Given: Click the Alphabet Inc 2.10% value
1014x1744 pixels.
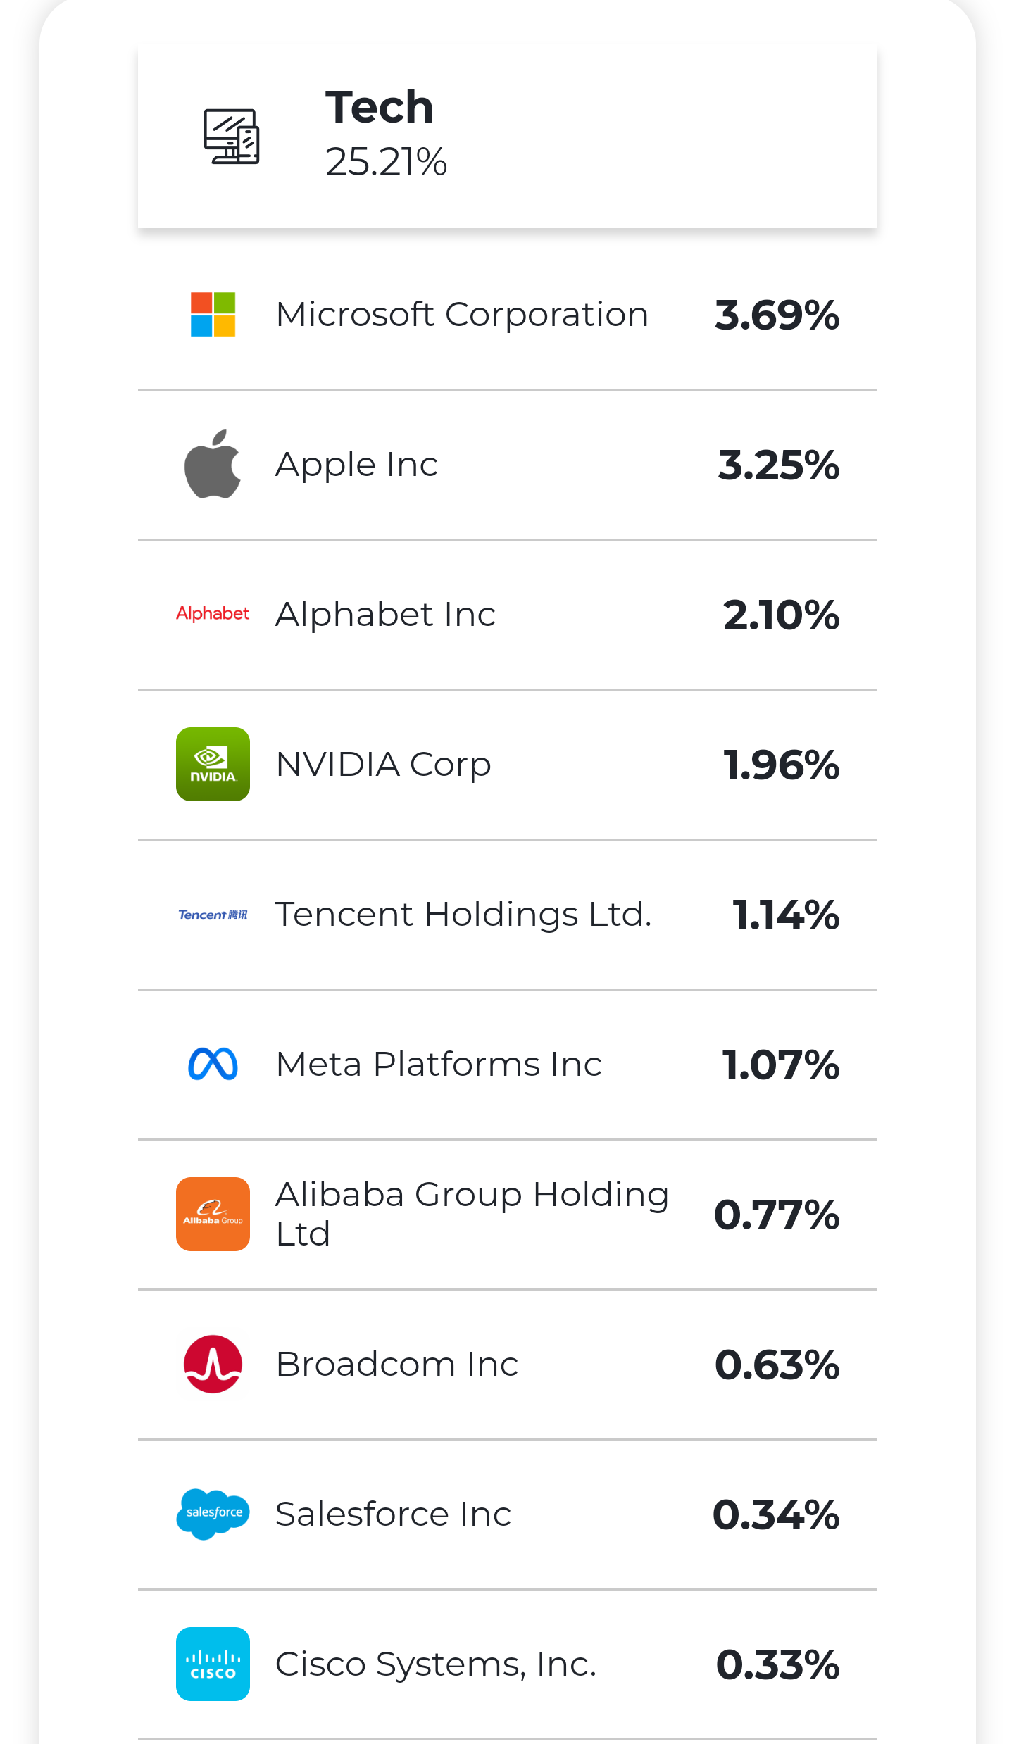Looking at the screenshot, I should tap(781, 615).
